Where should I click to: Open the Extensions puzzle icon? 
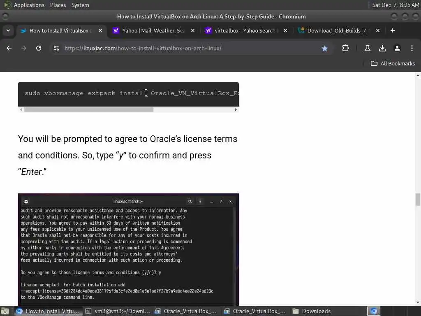(345, 49)
